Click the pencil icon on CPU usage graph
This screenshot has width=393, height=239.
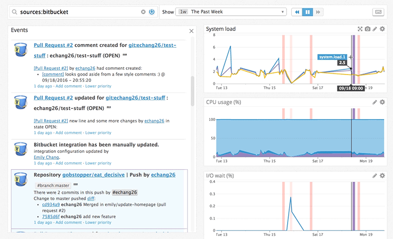pos(375,102)
